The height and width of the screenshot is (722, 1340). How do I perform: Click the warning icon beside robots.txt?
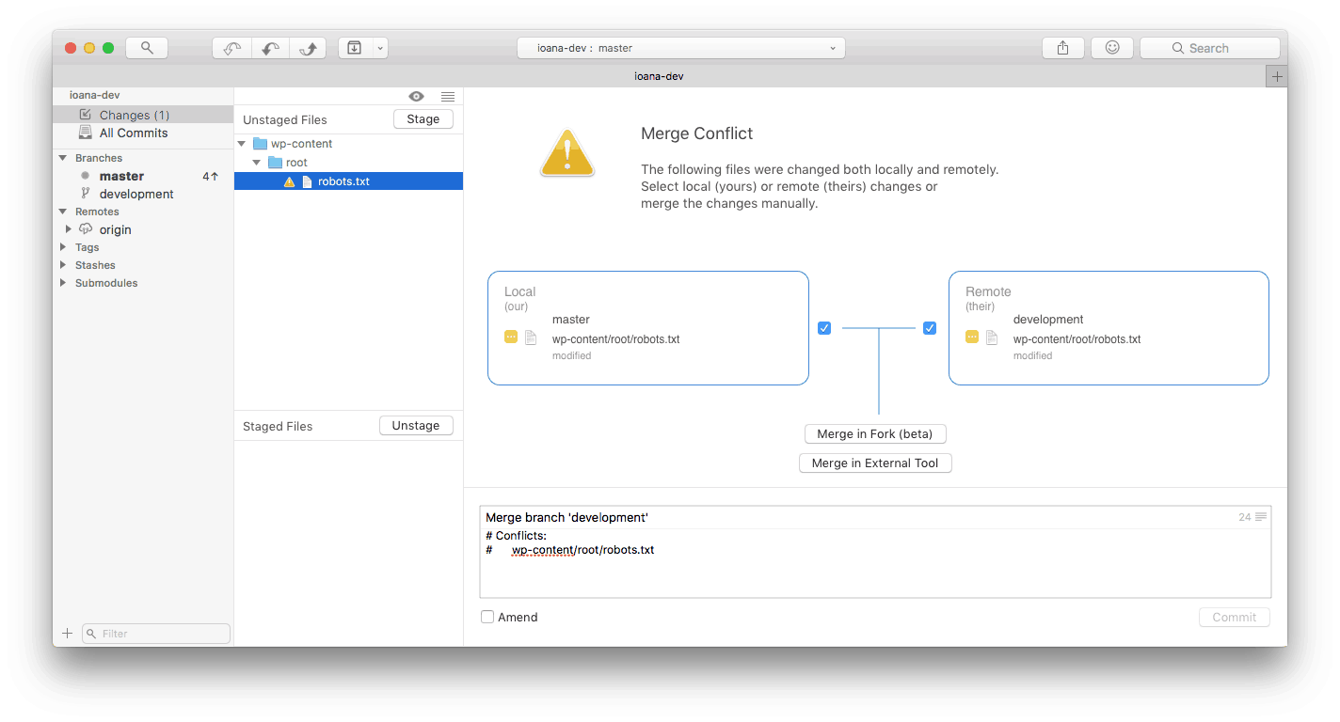tap(290, 181)
